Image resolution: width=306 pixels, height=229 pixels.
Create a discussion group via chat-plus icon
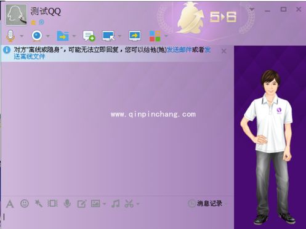tap(89, 36)
